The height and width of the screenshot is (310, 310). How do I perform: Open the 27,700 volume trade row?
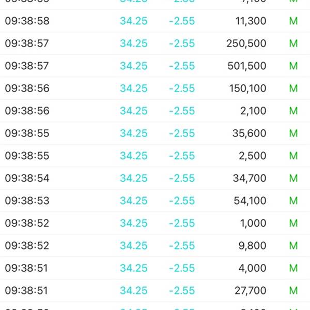(x=155, y=290)
